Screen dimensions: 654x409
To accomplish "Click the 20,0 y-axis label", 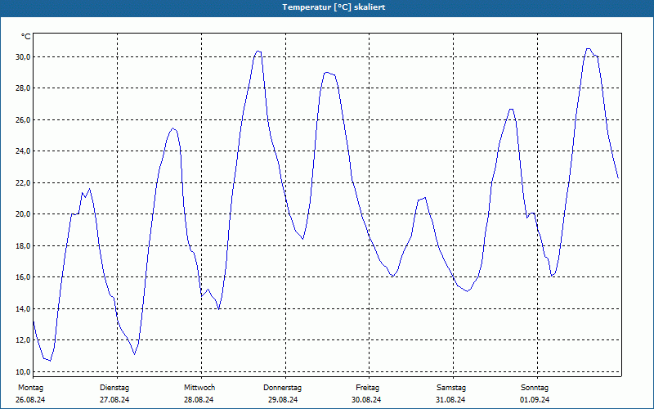I will pyautogui.click(x=22, y=214).
